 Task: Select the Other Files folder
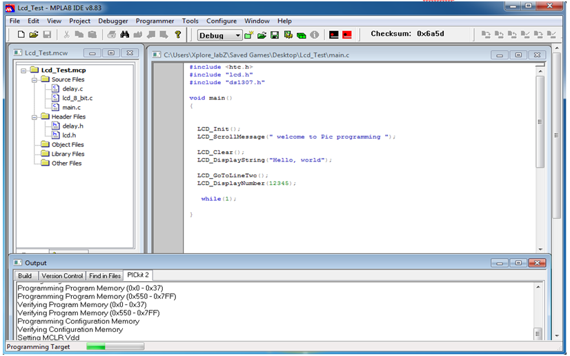point(66,164)
